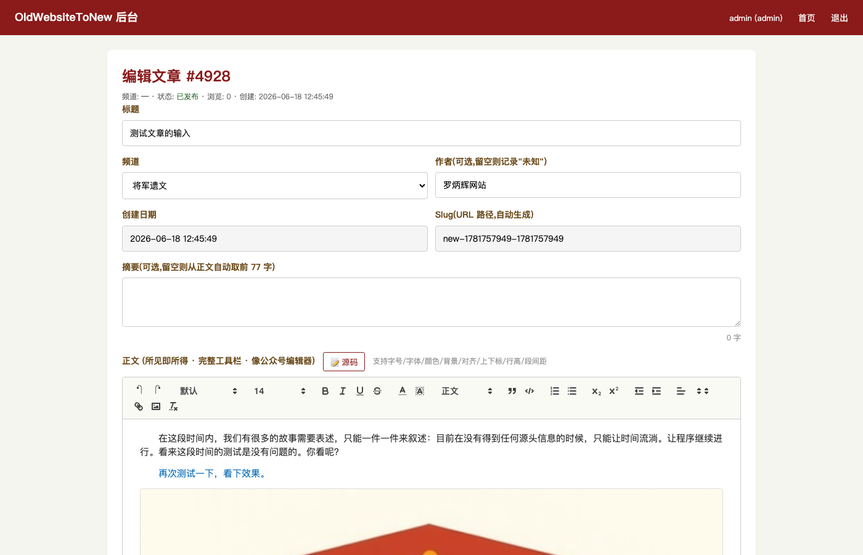863x555 pixels.
Task: Click the admin (admin) user label
Action: 756,18
